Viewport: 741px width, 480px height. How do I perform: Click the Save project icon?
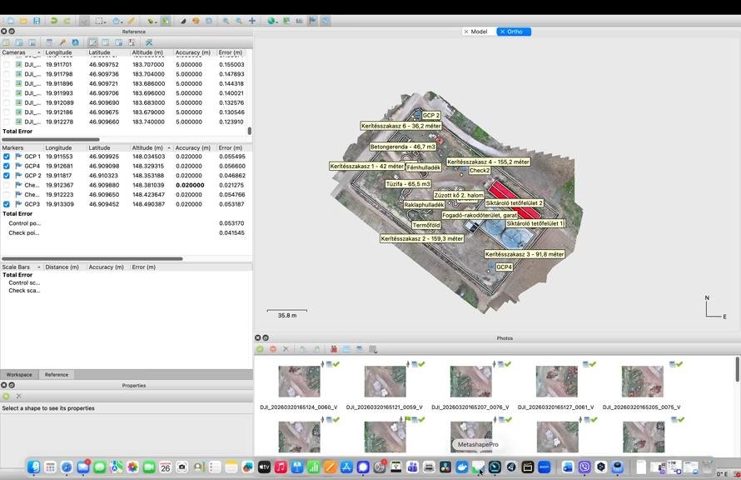point(37,21)
